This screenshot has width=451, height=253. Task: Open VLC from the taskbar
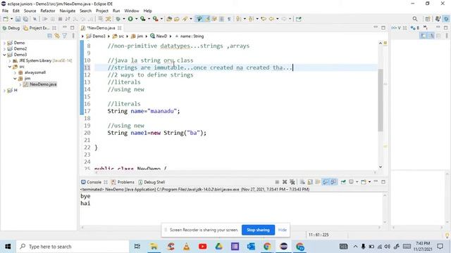coord(186,247)
